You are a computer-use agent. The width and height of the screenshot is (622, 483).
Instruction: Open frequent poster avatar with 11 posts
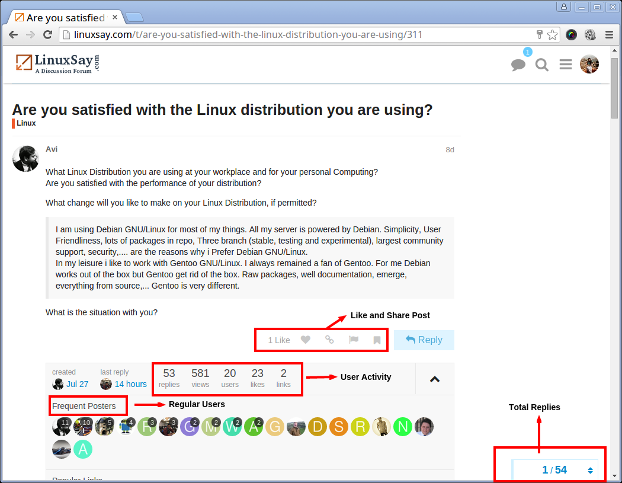tap(62, 427)
